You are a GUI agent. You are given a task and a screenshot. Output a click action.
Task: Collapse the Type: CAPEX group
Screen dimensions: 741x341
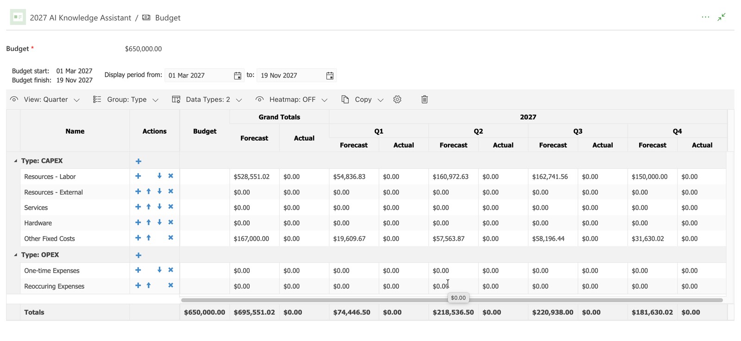coord(15,161)
